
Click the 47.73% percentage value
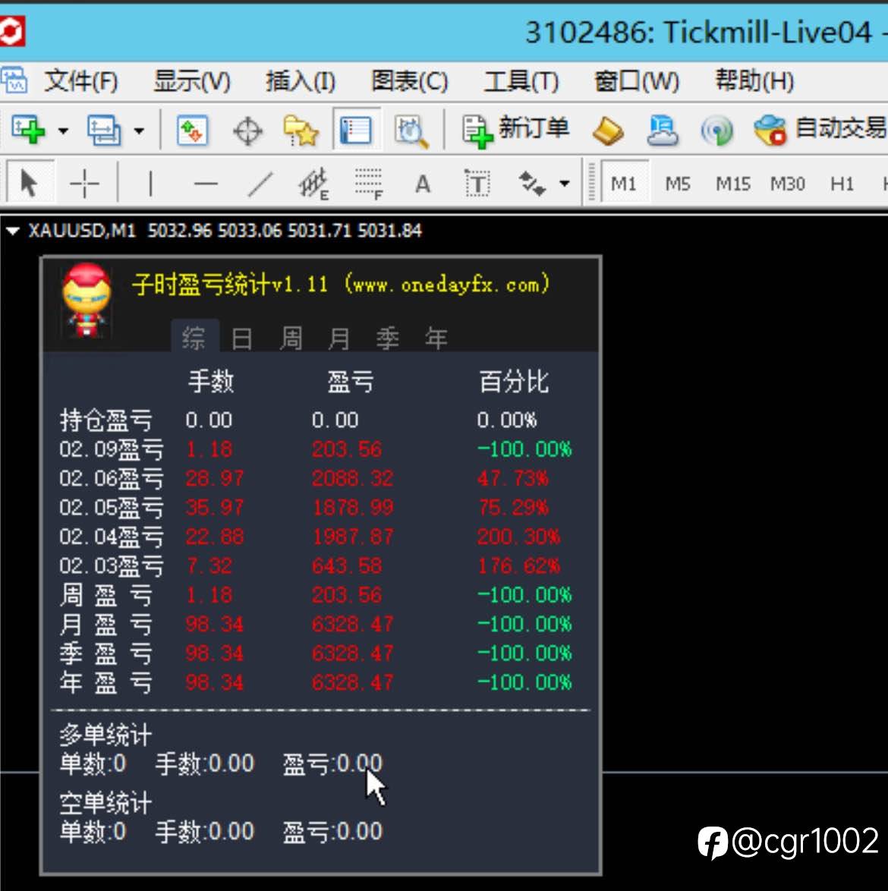(x=512, y=478)
